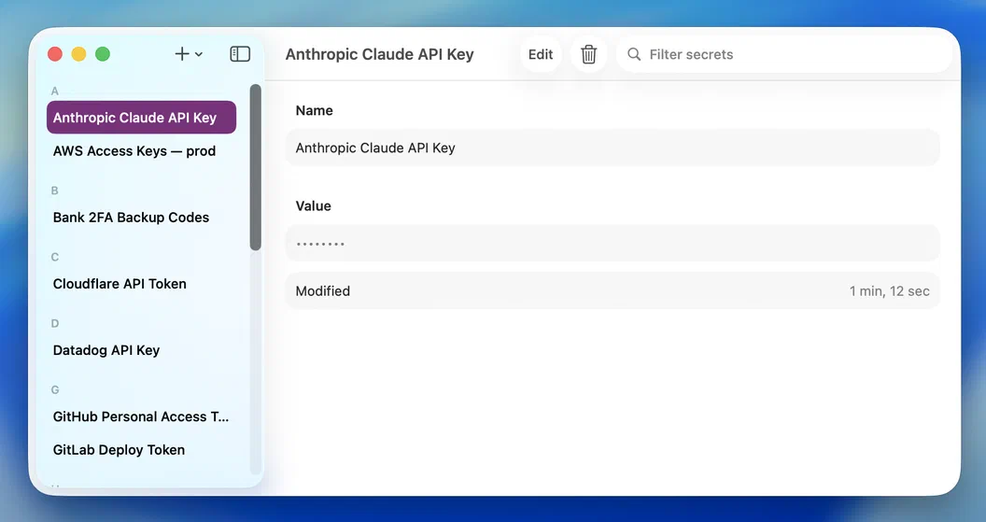Click the section header letter G

click(x=55, y=390)
